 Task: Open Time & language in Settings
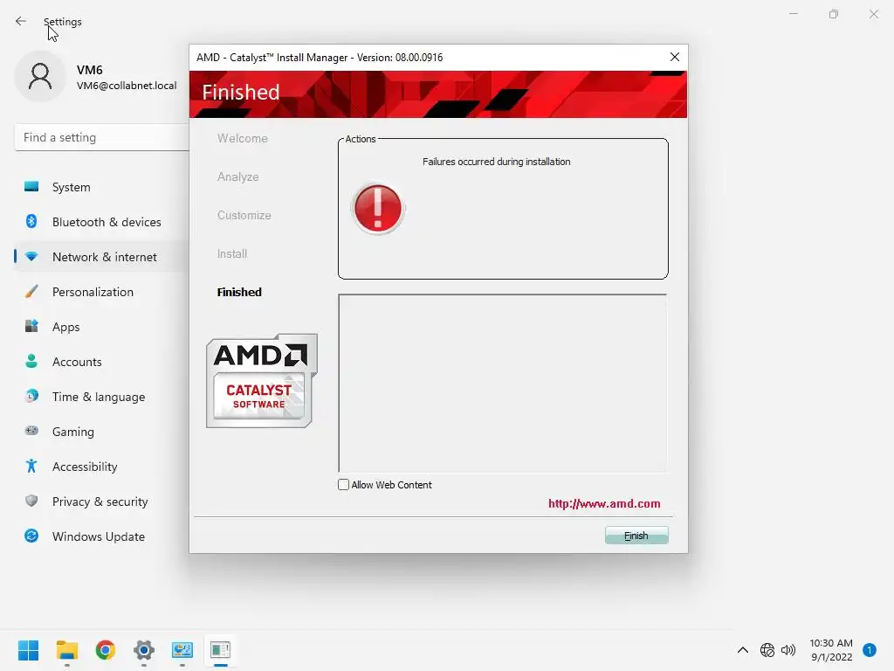coord(101,397)
